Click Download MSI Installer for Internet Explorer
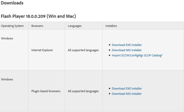 [127, 50]
